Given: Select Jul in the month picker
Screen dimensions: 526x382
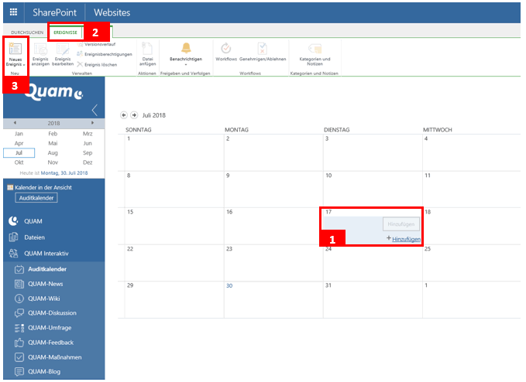Looking at the screenshot, I should [19, 152].
